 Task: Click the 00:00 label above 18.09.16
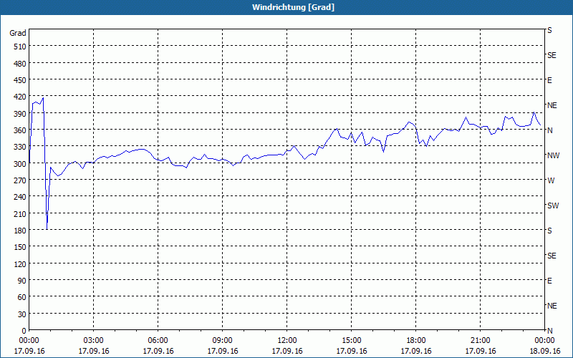pyautogui.click(x=544, y=341)
